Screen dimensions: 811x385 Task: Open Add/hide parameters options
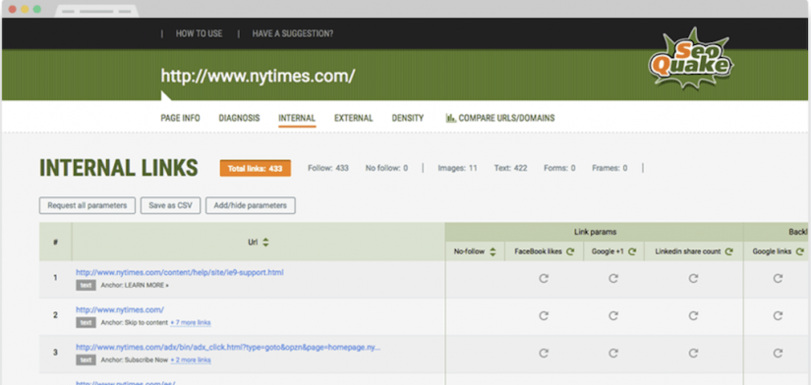[x=251, y=205]
